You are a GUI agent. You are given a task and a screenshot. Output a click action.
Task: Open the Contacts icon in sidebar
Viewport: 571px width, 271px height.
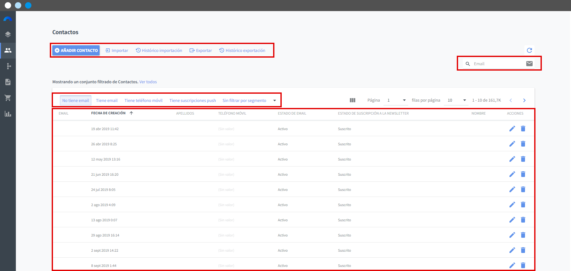click(8, 50)
